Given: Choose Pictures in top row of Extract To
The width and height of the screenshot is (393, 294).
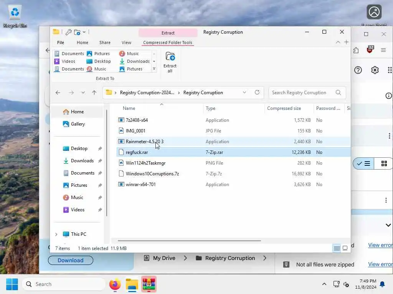Looking at the screenshot, I should click(x=98, y=54).
